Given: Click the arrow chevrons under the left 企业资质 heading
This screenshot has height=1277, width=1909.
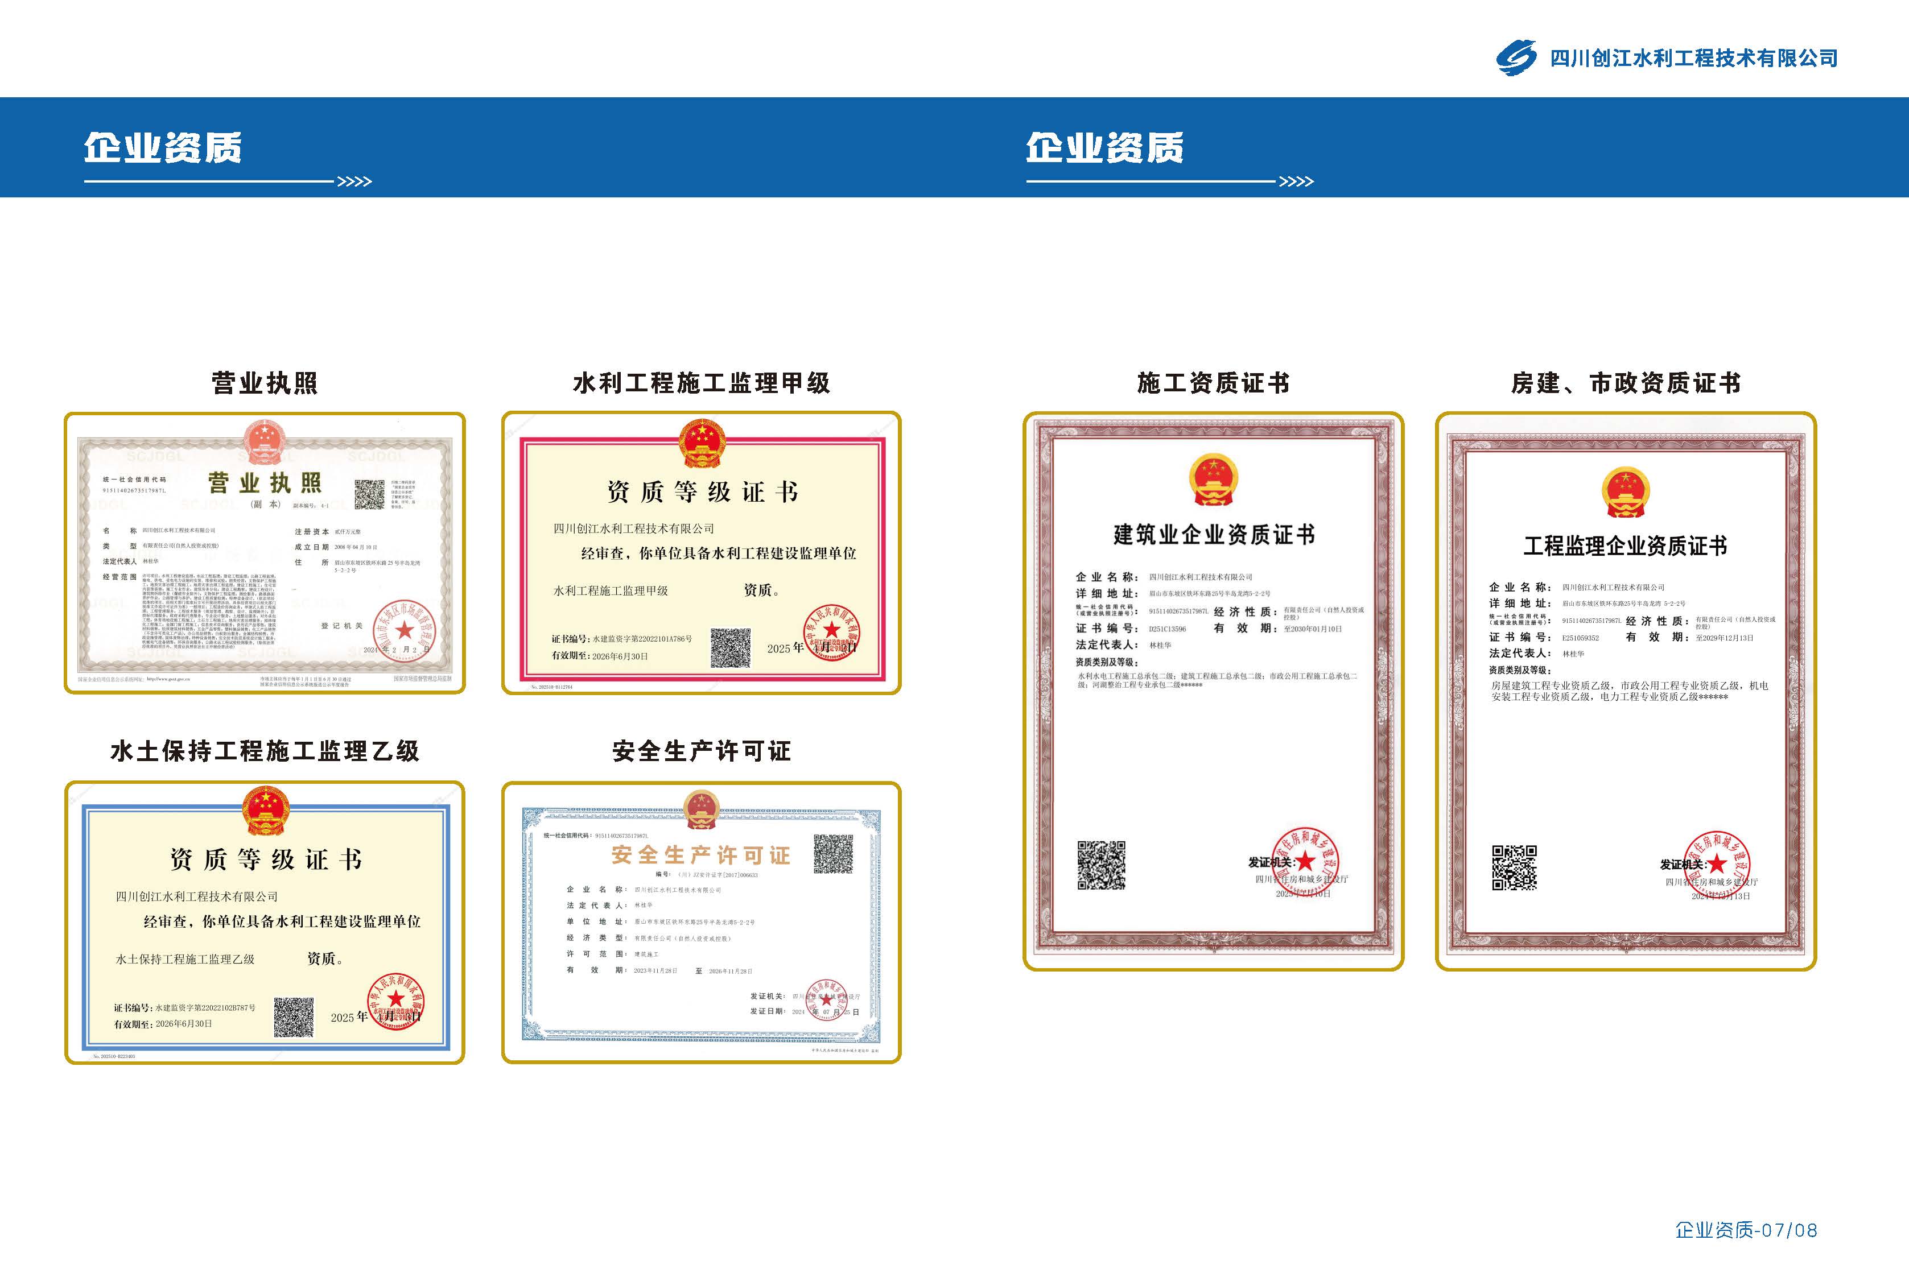Looking at the screenshot, I should [355, 181].
